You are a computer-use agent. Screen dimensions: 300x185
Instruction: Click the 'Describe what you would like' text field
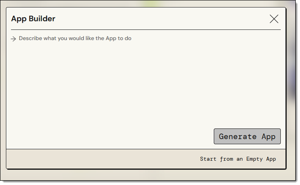(146, 80)
